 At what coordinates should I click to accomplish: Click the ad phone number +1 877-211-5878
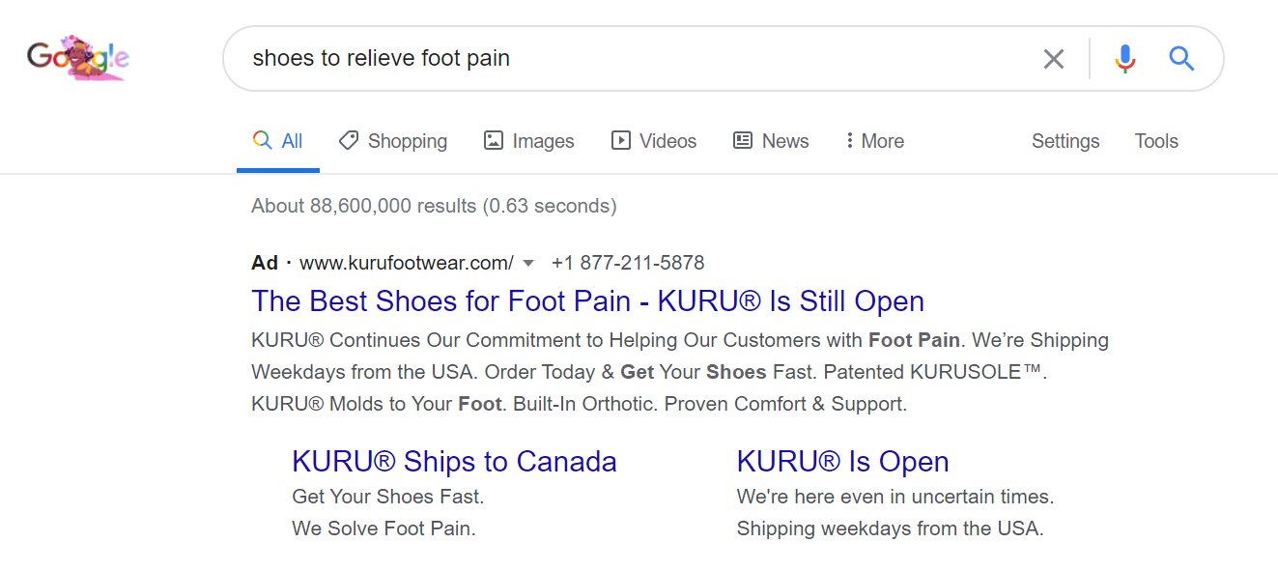point(628,263)
